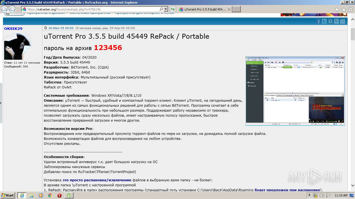Open the volume speaker tray icon
The height and width of the screenshot is (199, 355).
click(x=322, y=195)
